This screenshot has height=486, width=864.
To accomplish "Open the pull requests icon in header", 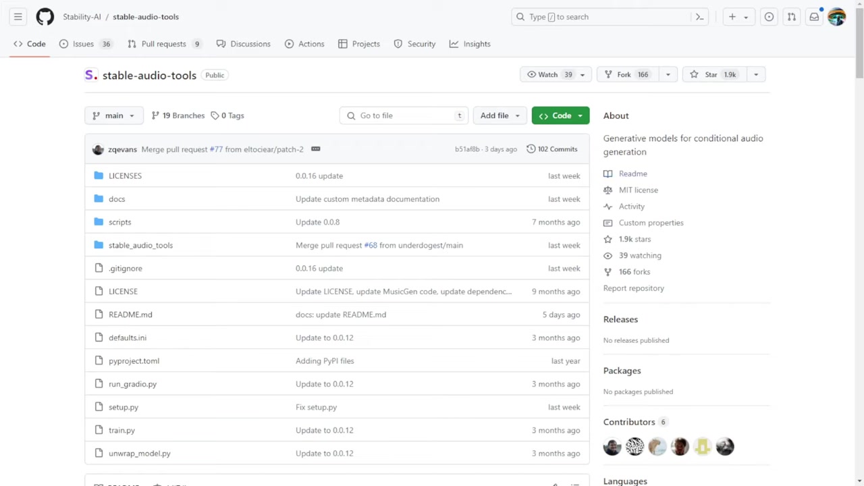I will point(792,17).
